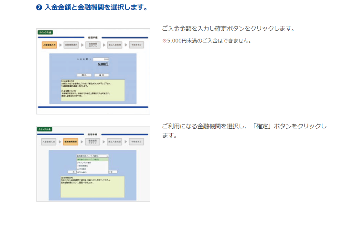Screen dimensions: 353x227
Task: Click 金融機関ログイン step box in upper screenshot
Action: point(93,45)
